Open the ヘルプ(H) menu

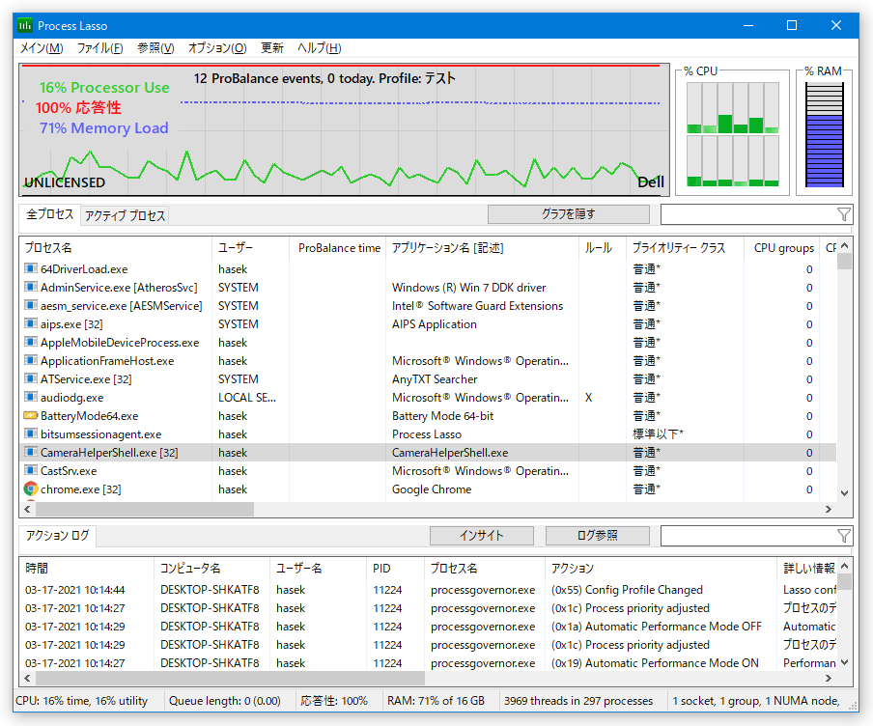pos(319,48)
